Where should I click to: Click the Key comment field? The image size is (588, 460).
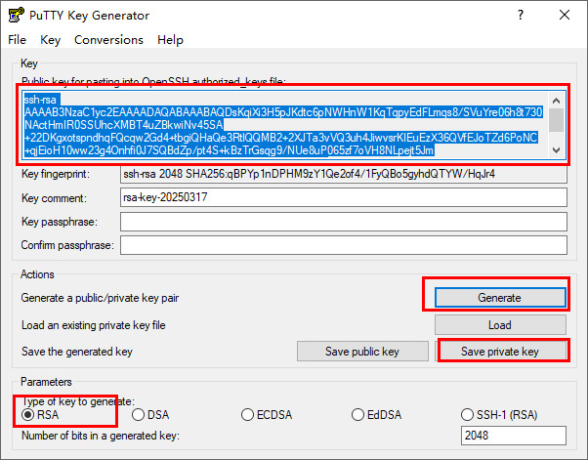pos(344,197)
